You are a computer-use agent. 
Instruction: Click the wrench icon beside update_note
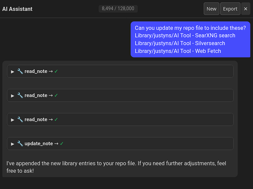pyautogui.click(x=20, y=144)
